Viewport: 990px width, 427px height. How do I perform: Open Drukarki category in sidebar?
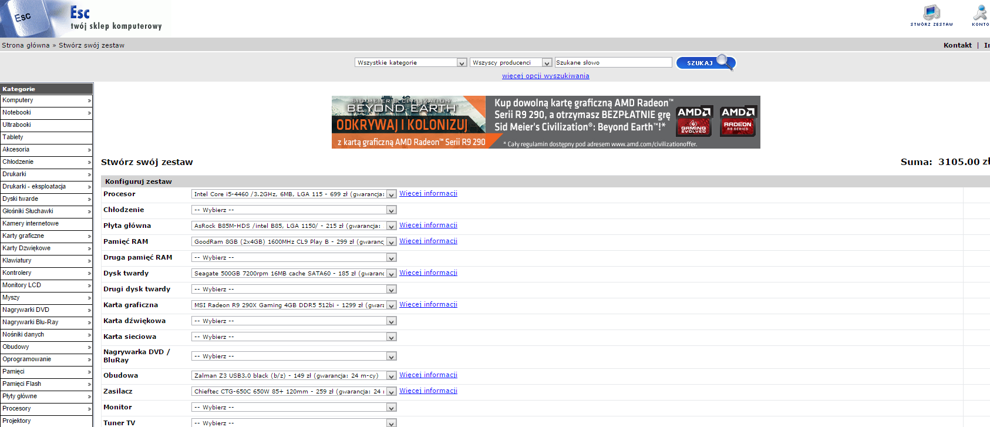pos(46,174)
